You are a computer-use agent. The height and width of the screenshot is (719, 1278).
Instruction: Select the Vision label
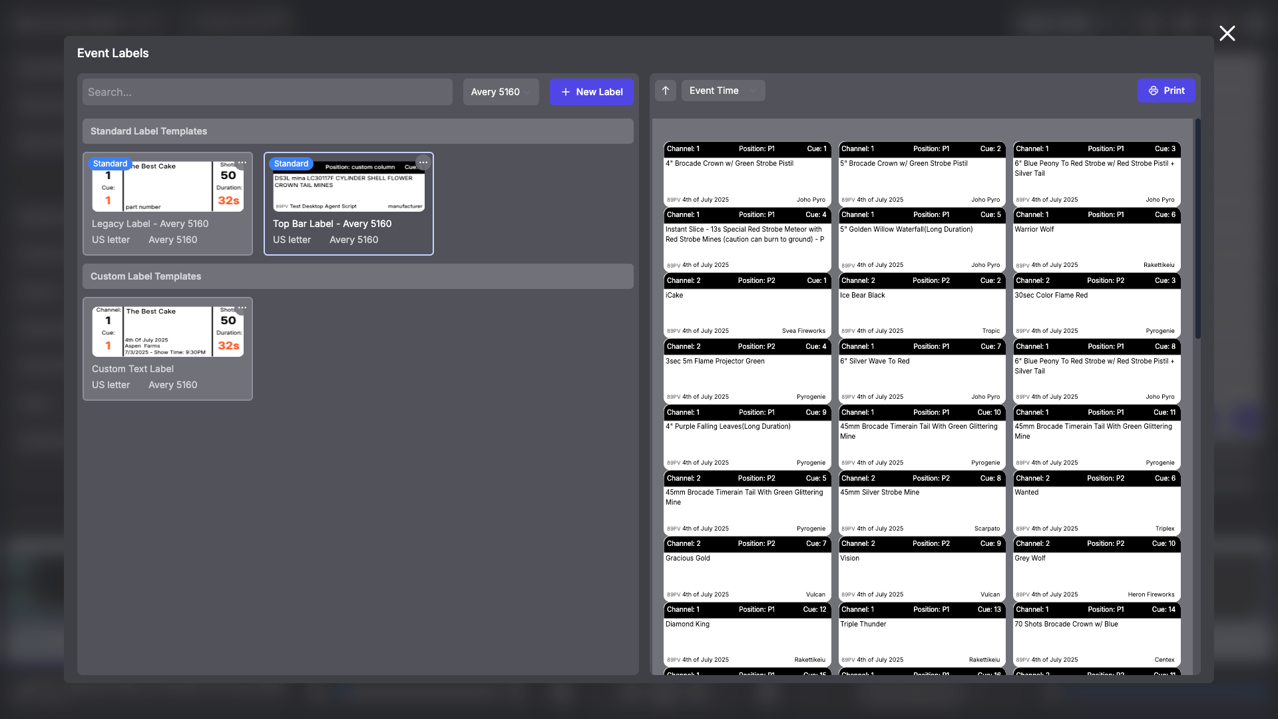pos(922,569)
